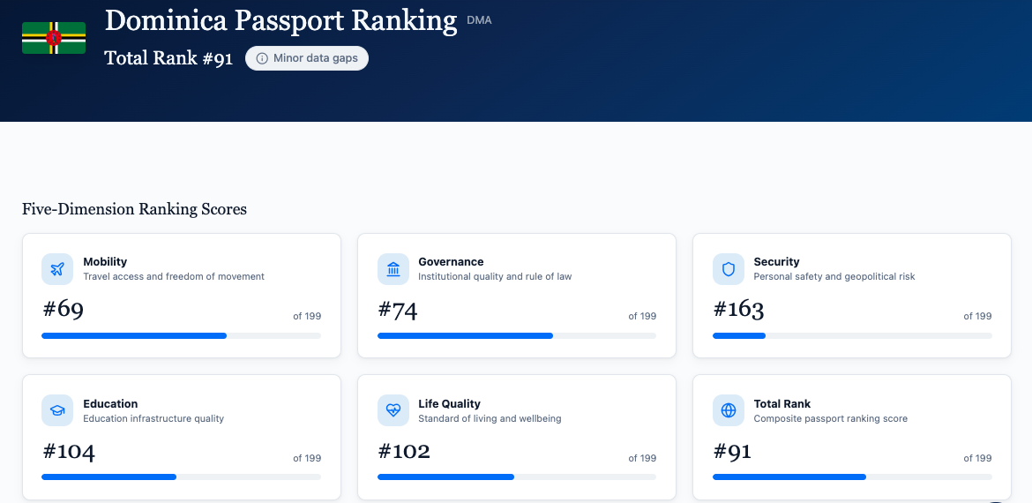Click the Five-Dimension Ranking Scores heading

[134, 209]
